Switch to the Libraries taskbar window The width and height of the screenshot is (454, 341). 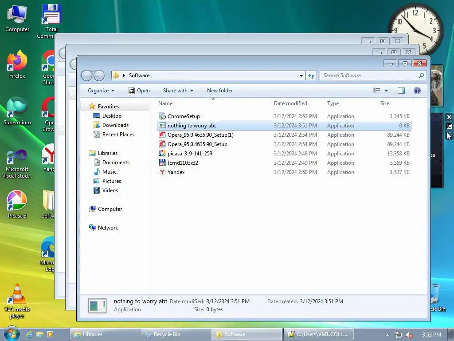point(105,334)
